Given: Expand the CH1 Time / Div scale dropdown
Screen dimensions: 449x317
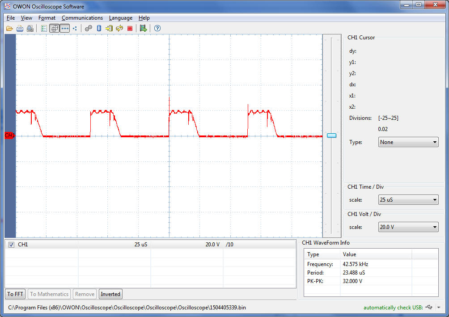Looking at the screenshot, I should [x=408, y=200].
